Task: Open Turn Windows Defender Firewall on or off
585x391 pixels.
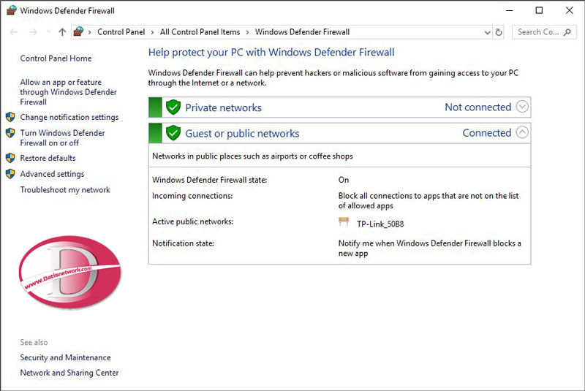Action: coord(62,137)
